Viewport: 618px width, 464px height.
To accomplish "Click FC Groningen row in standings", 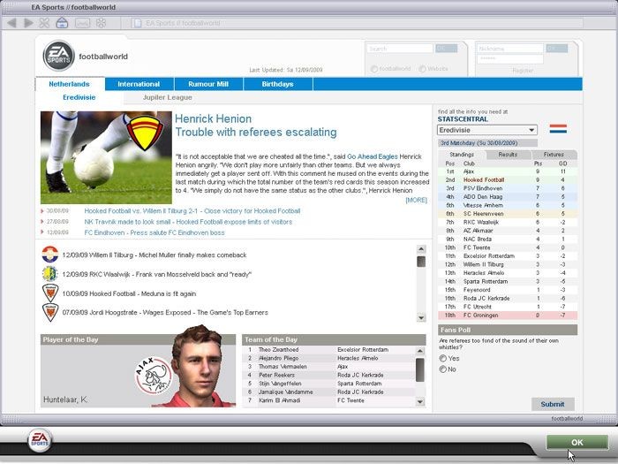I will coord(508,316).
